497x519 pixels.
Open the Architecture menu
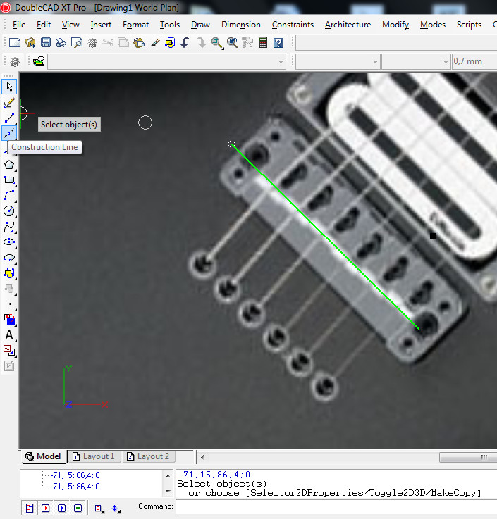tap(348, 25)
